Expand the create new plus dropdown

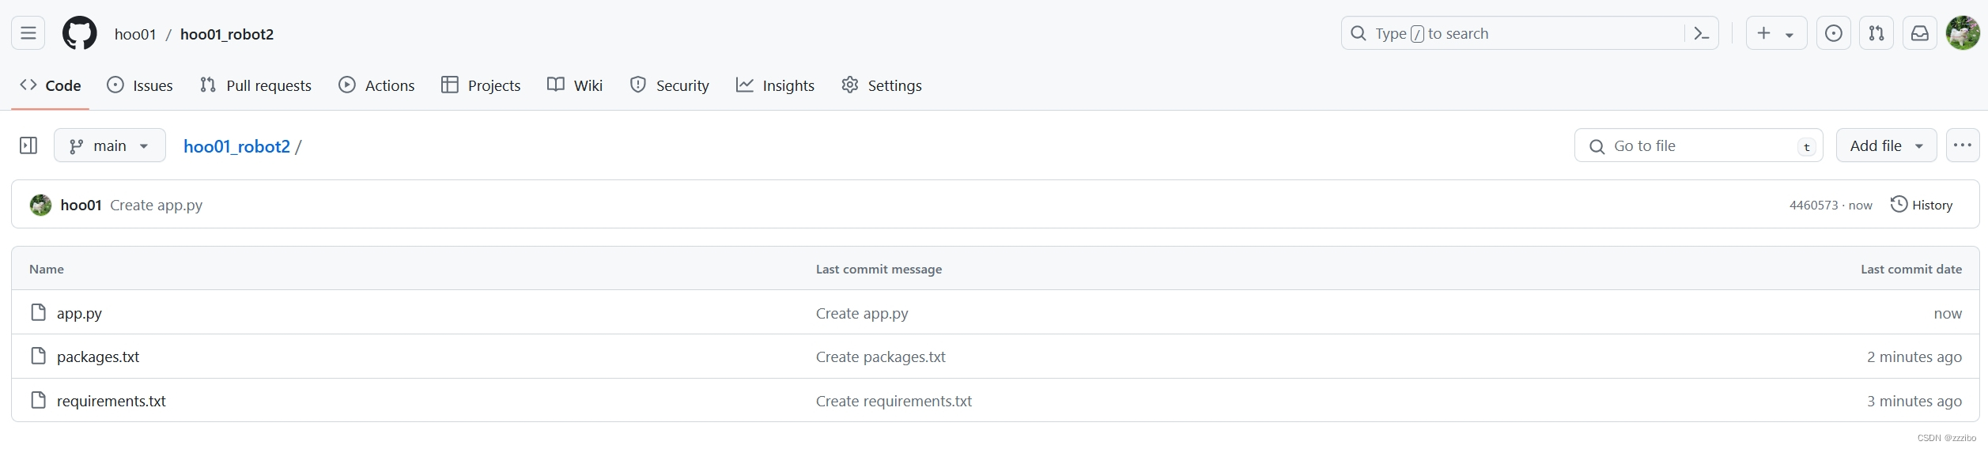tap(1775, 33)
